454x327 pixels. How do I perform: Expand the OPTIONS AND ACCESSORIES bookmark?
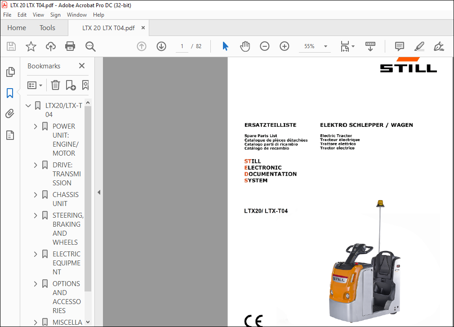[36, 284]
